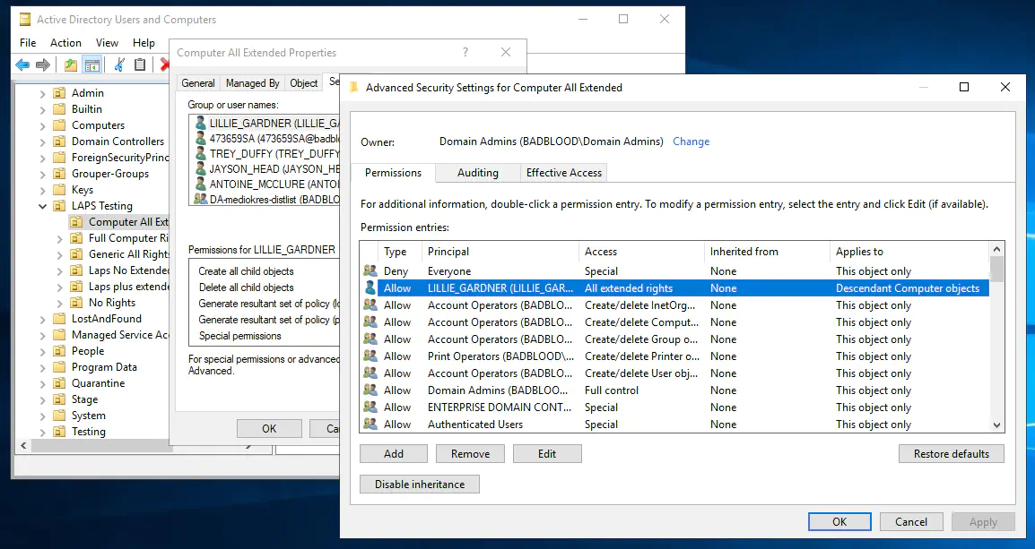Click the Admin folder icon in the tree
This screenshot has height=549, width=1035.
pyautogui.click(x=59, y=93)
